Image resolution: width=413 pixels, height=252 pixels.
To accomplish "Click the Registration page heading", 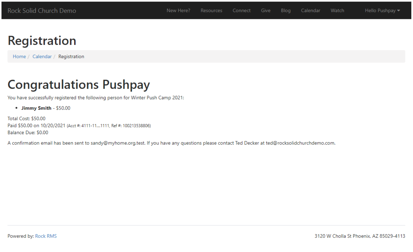I will coord(42,40).
